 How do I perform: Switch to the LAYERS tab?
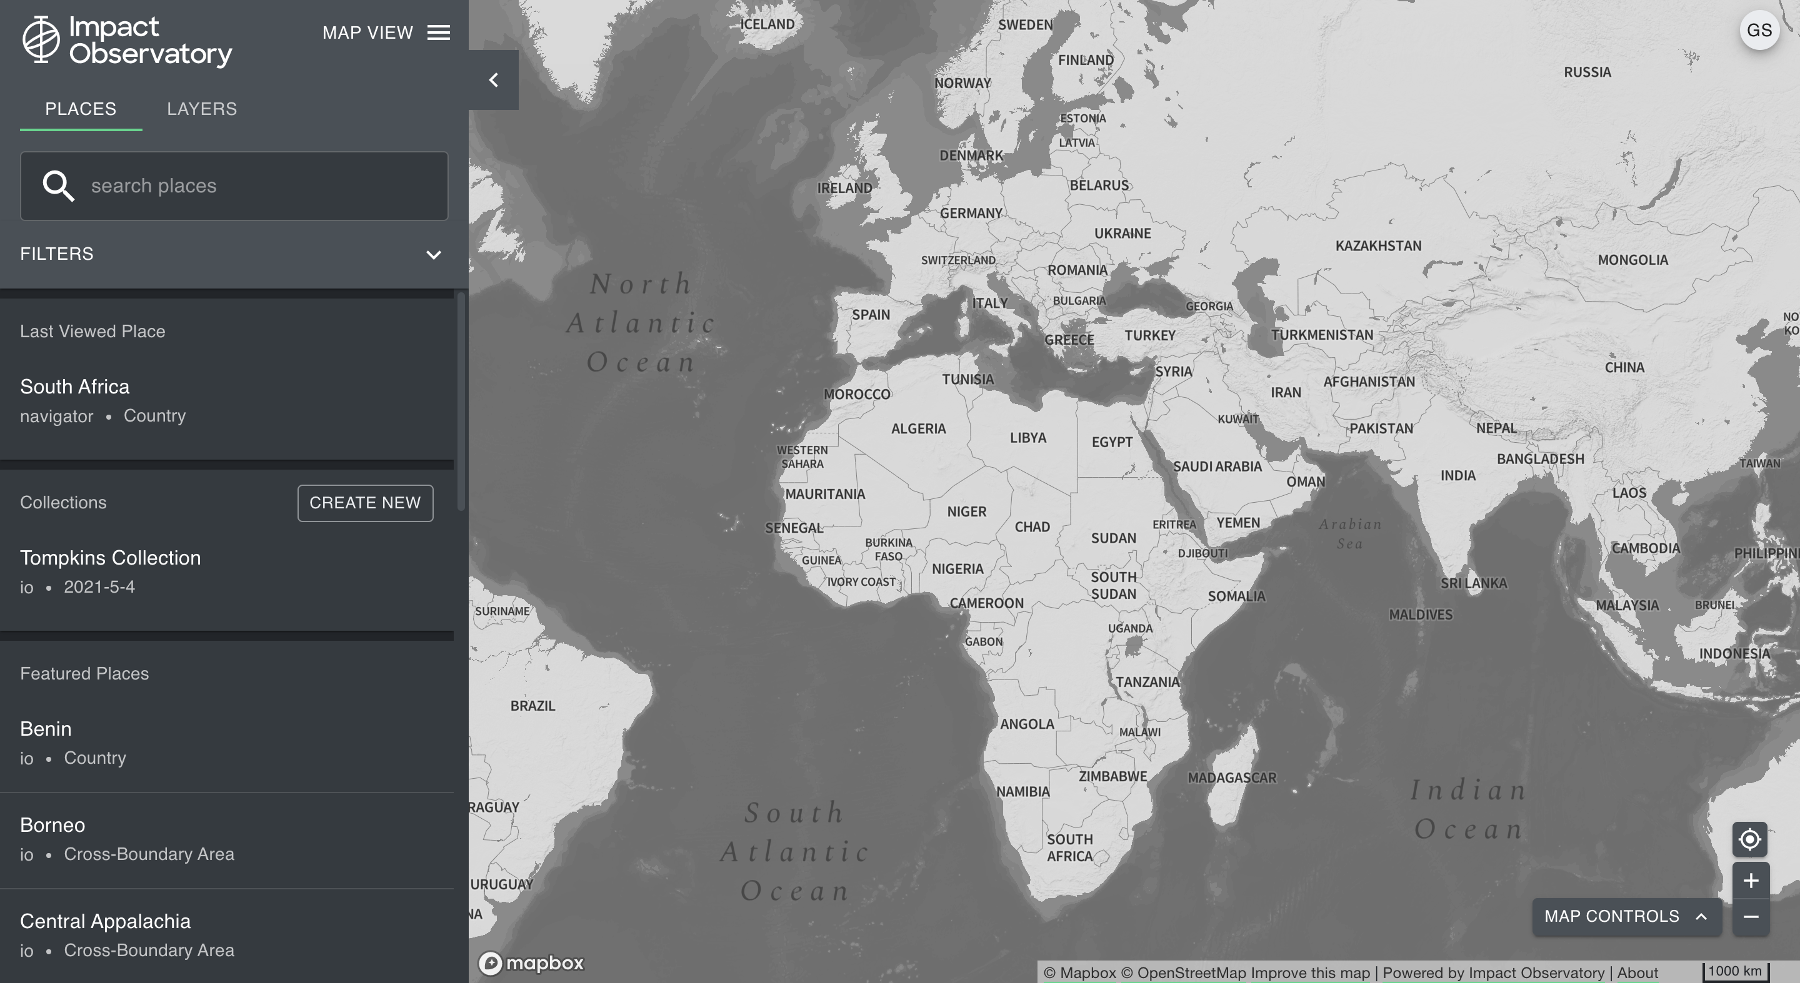[x=202, y=109]
